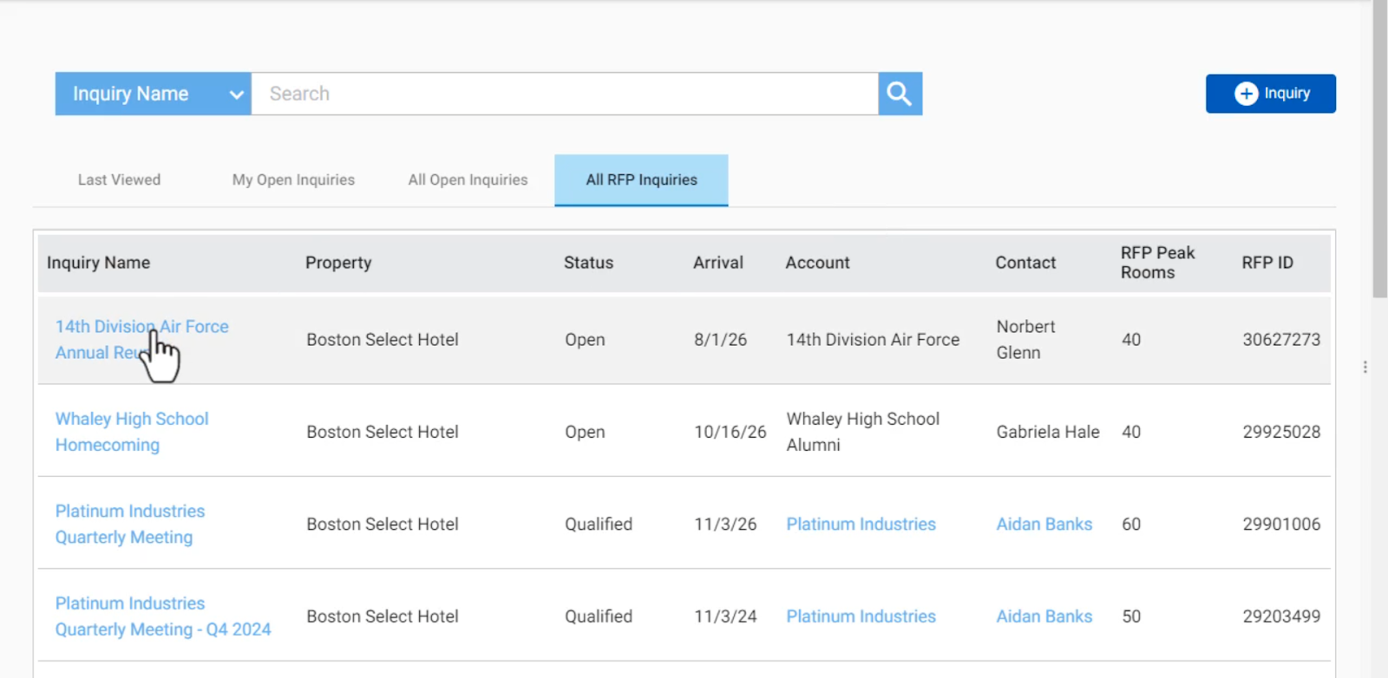Click the page vertical scrollbar thumb
Viewport: 1388px width, 678px height.
1380,149
